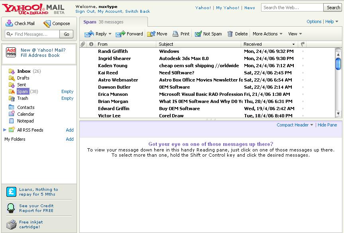The height and width of the screenshot is (233, 344).
Task: Click the flag column header icon
Action: click(303, 44)
